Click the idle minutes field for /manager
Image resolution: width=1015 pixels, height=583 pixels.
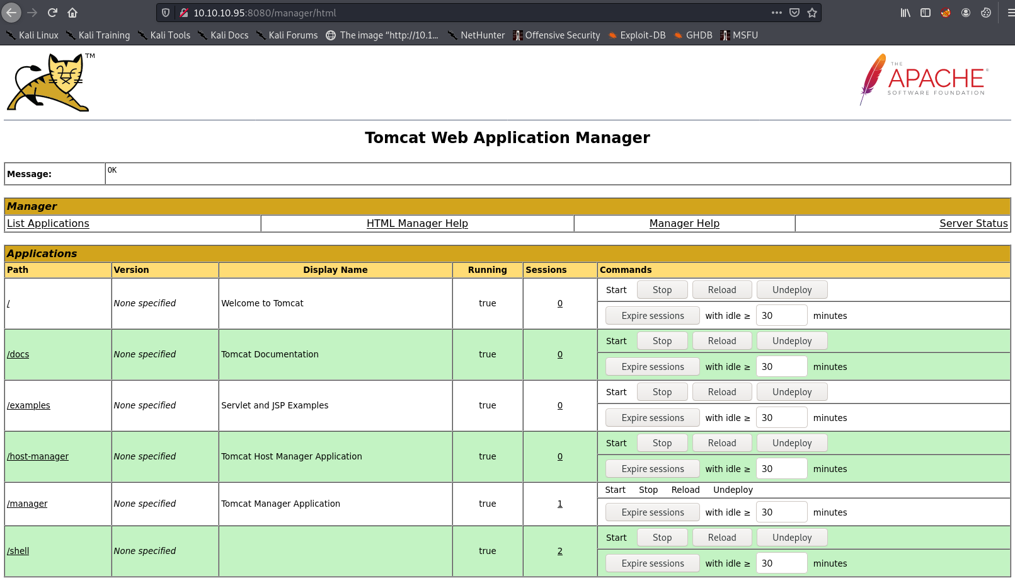[x=781, y=512]
